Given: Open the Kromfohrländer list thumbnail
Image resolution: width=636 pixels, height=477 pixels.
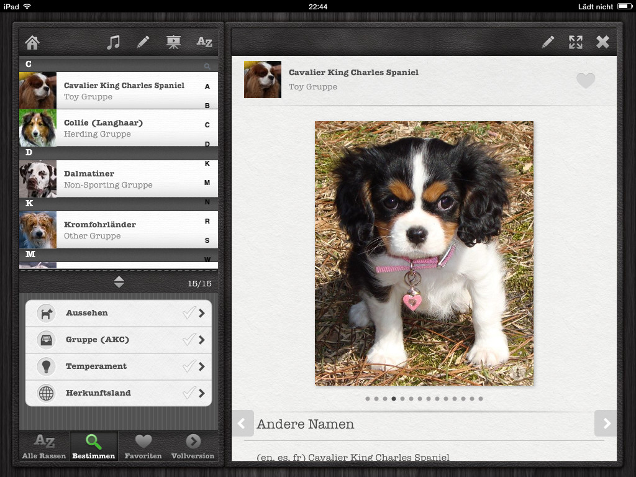Looking at the screenshot, I should tap(38, 230).
